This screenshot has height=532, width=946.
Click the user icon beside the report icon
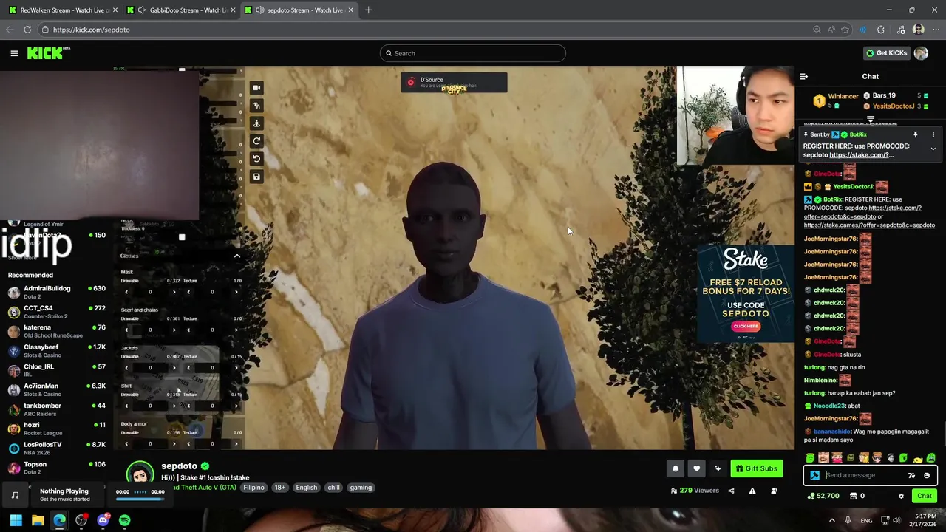(774, 491)
